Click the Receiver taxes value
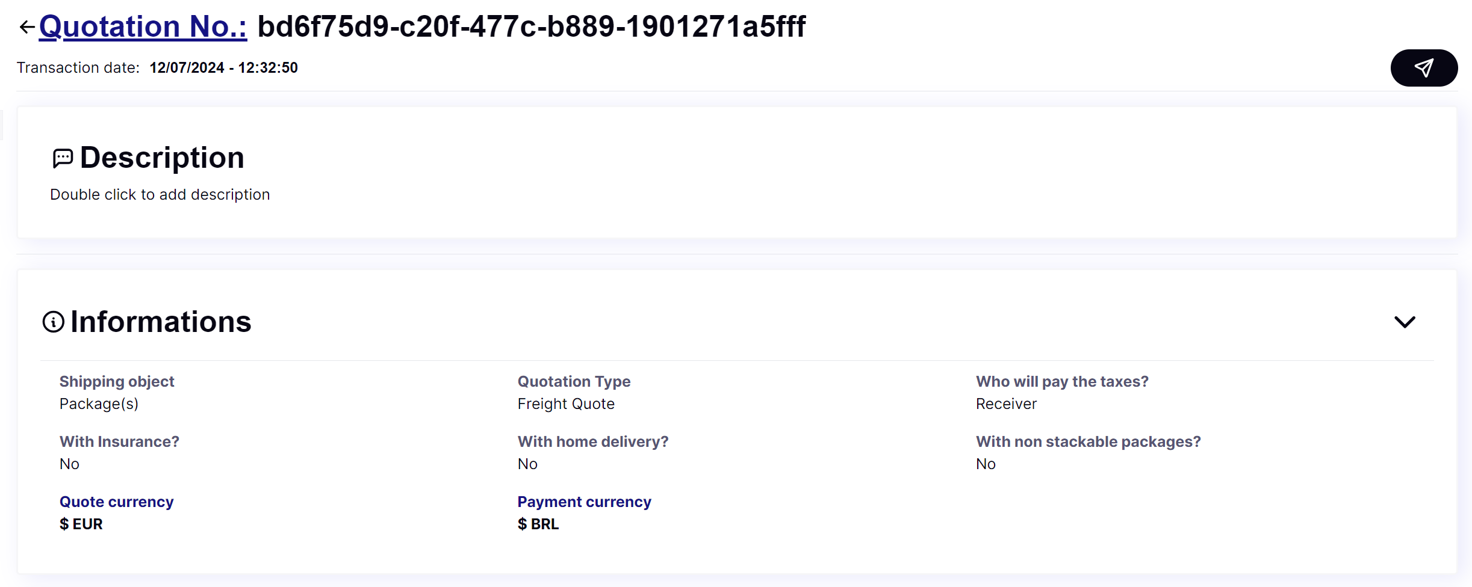 1006,404
